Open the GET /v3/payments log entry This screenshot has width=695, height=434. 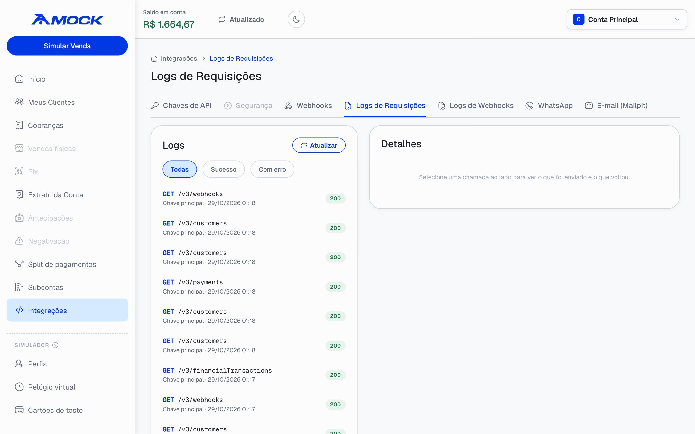click(x=254, y=287)
